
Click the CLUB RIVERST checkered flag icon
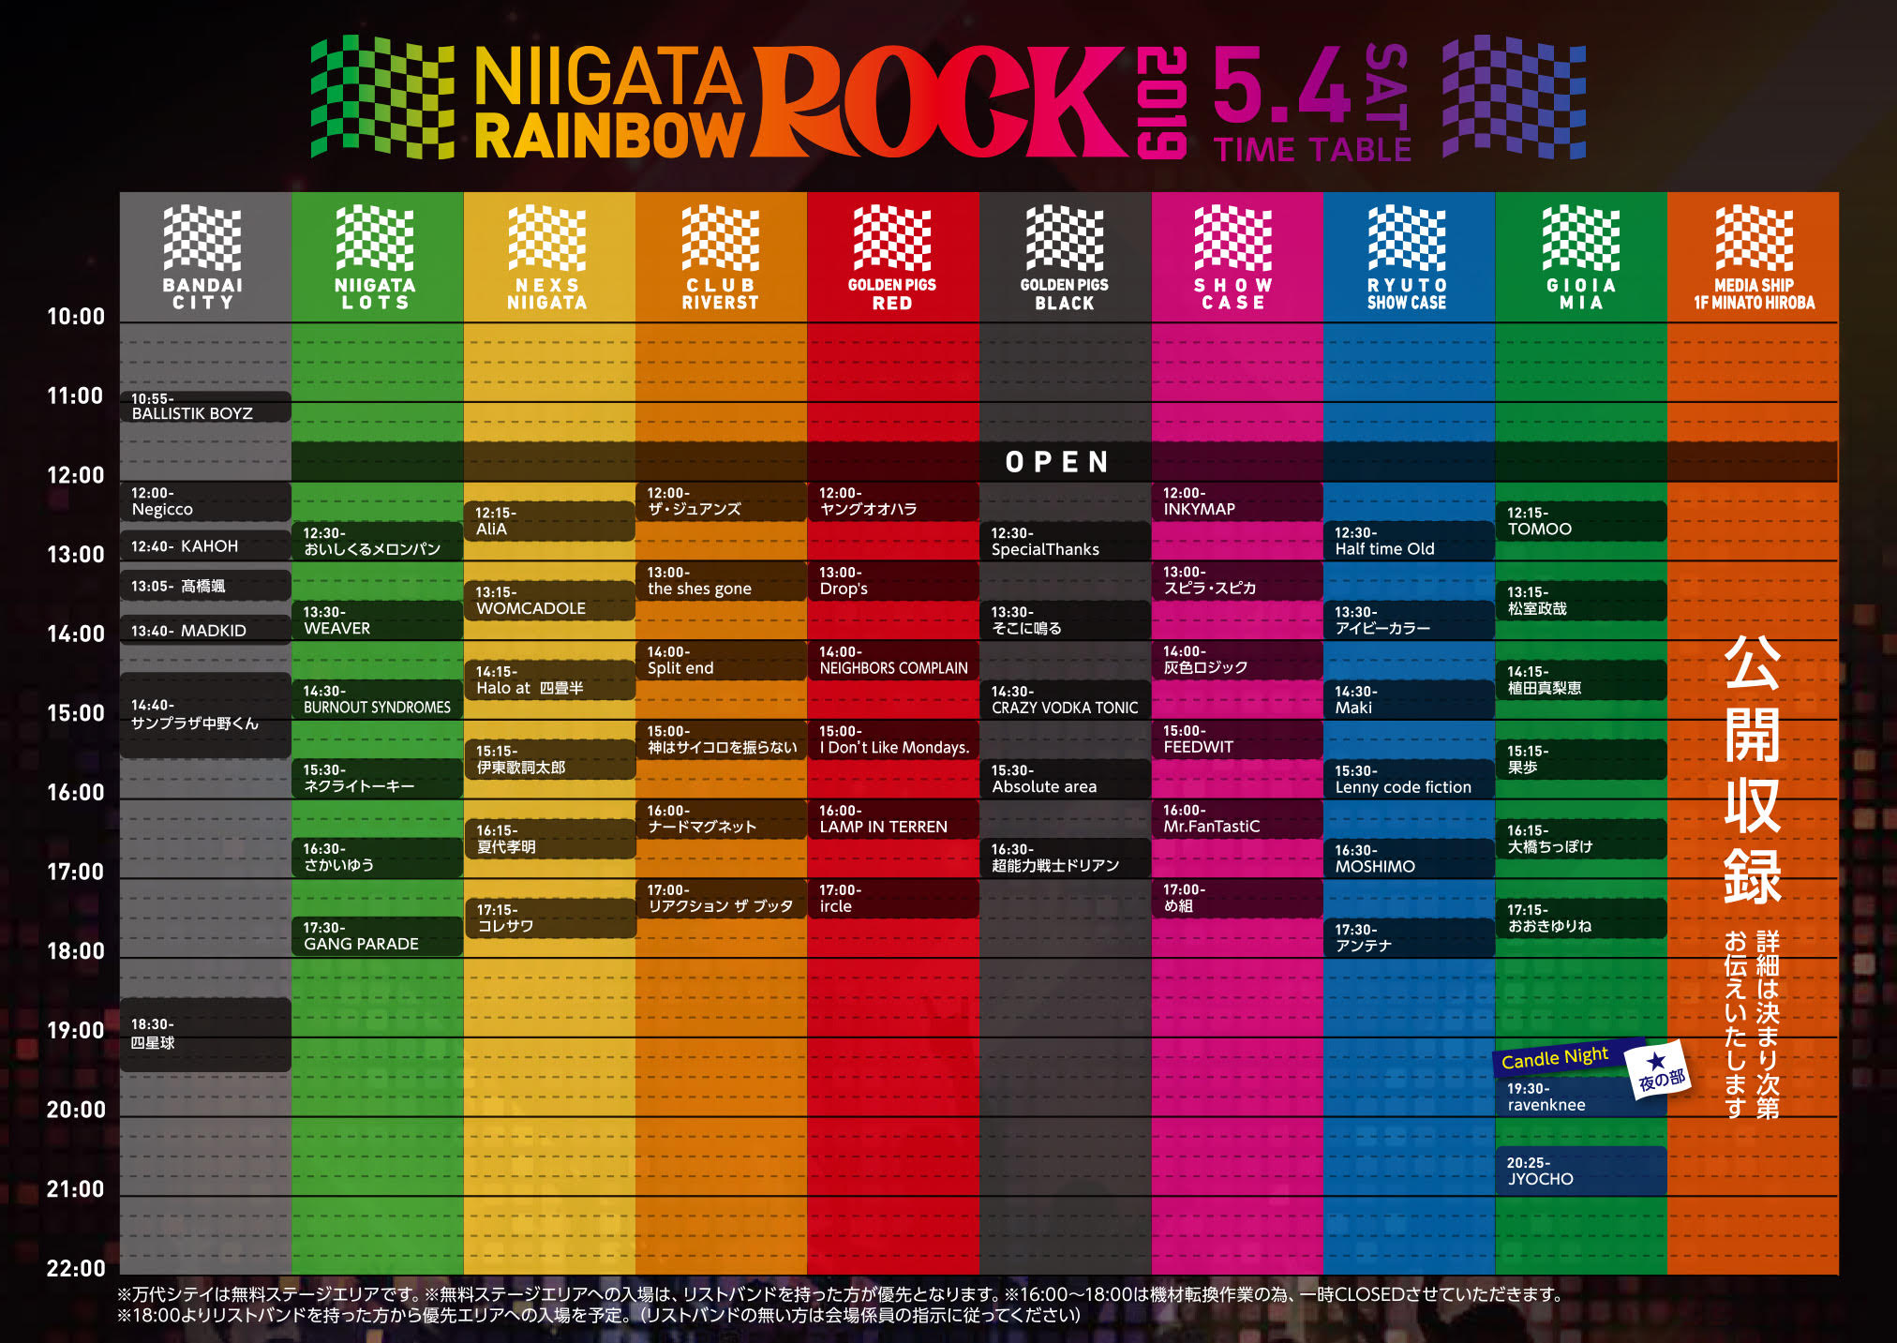coord(720,238)
